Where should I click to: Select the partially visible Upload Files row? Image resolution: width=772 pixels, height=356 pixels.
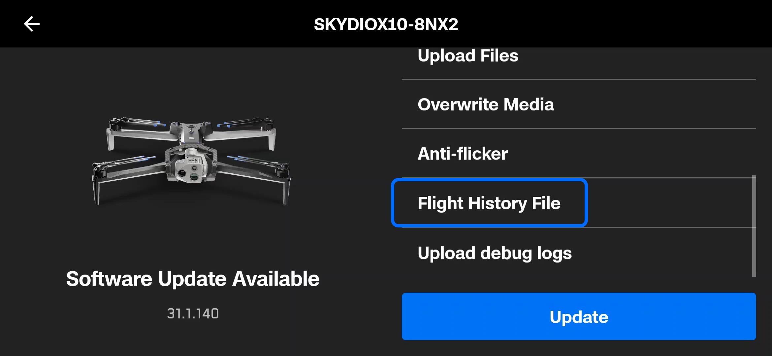point(468,55)
